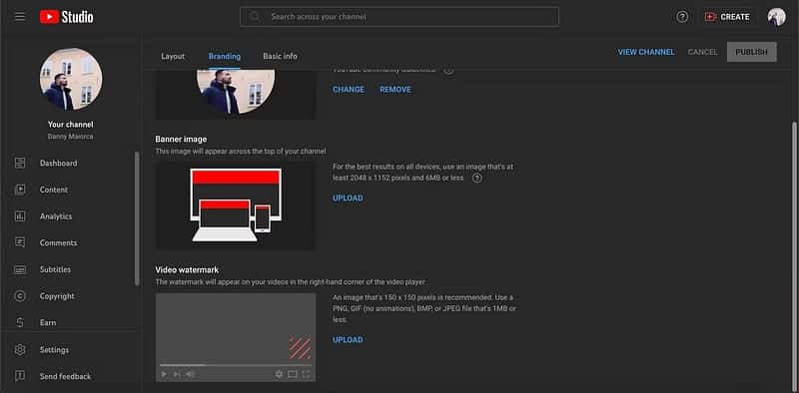This screenshot has height=393, width=799.
Task: Click the CANCEL button
Action: pos(702,52)
